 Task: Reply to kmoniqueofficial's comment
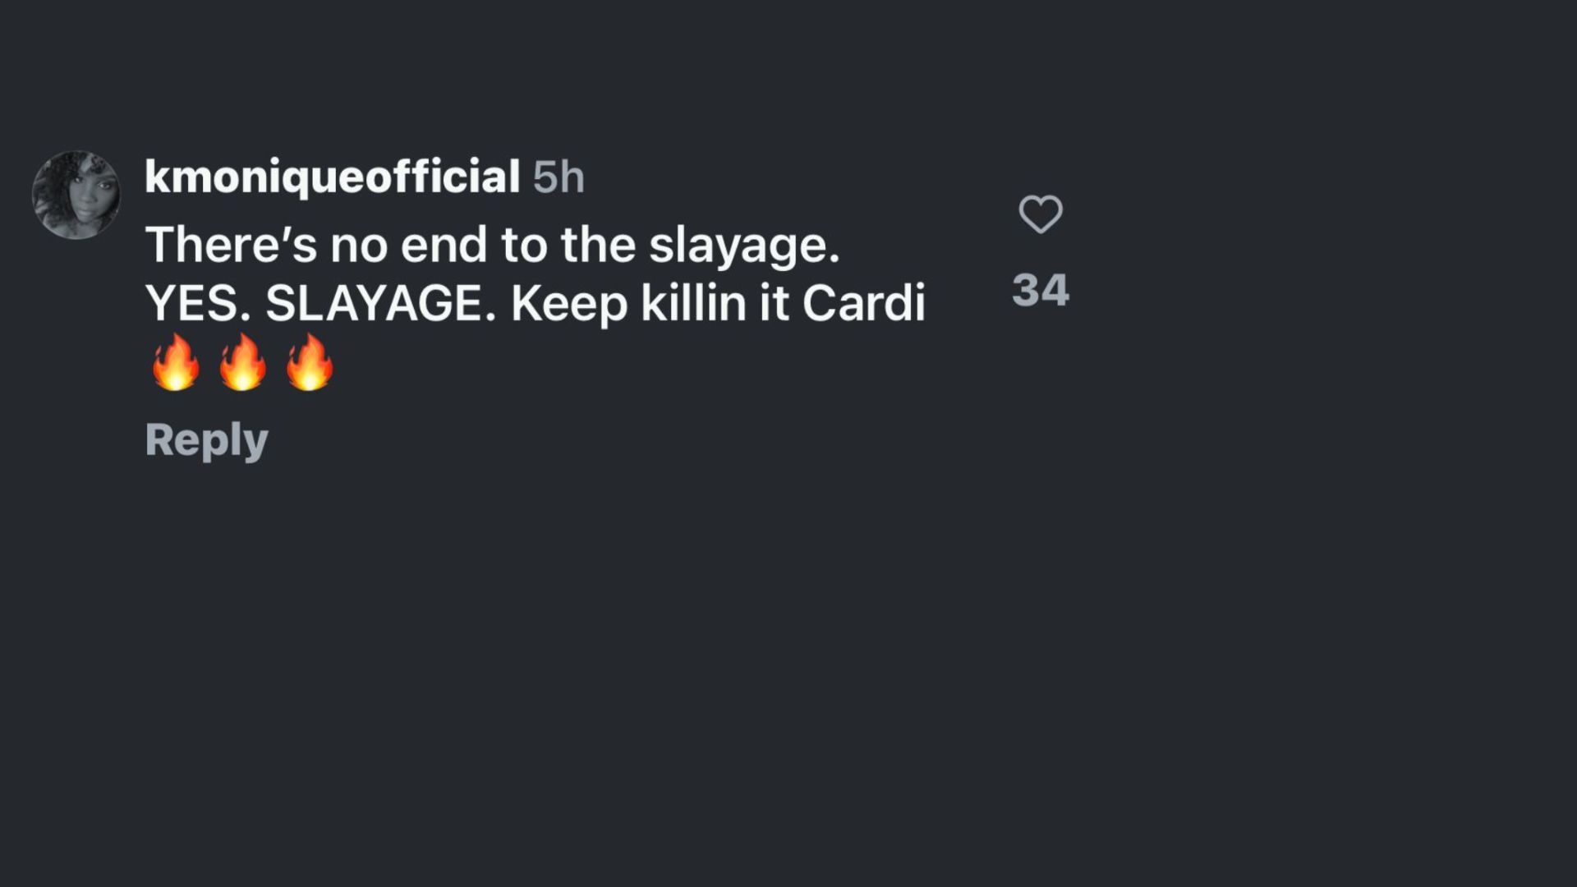coord(206,439)
